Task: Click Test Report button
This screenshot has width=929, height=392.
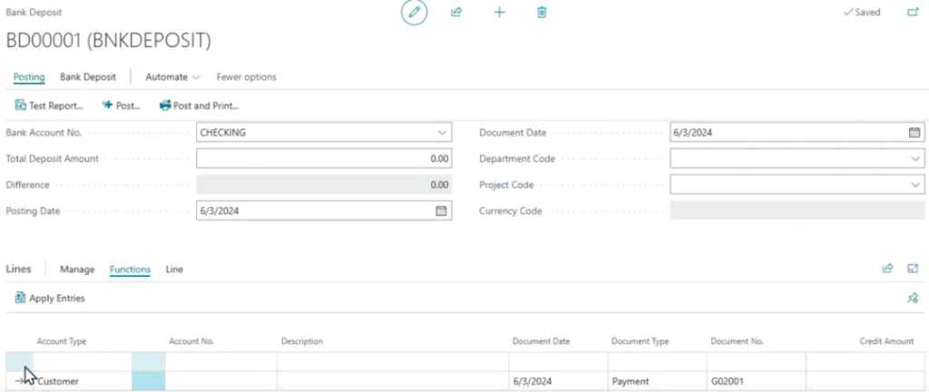Action: pos(50,105)
